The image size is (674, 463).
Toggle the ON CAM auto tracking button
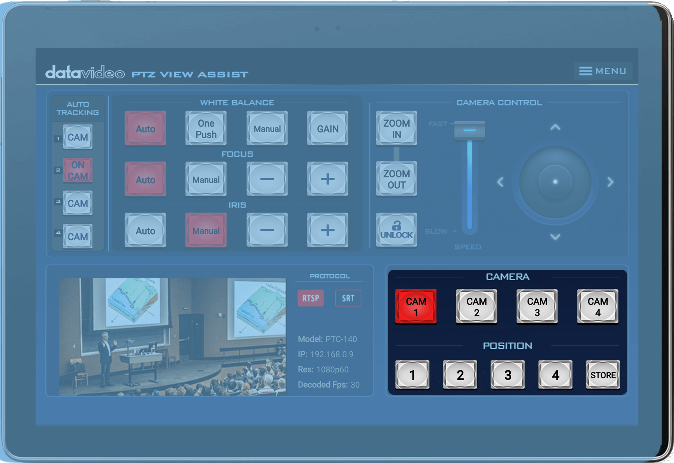[x=78, y=170]
